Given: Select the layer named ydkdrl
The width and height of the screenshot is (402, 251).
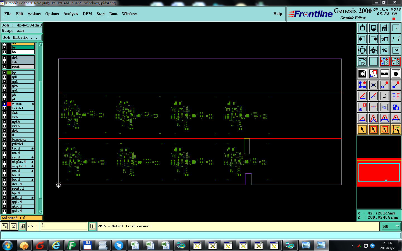Looking at the screenshot, I should (23, 144).
